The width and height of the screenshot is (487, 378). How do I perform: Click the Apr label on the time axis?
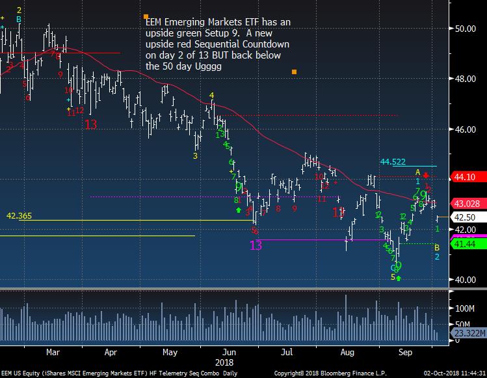[x=111, y=352]
